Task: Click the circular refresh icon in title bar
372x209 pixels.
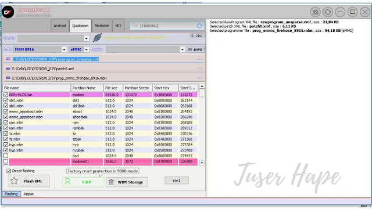Action: coord(328,12)
